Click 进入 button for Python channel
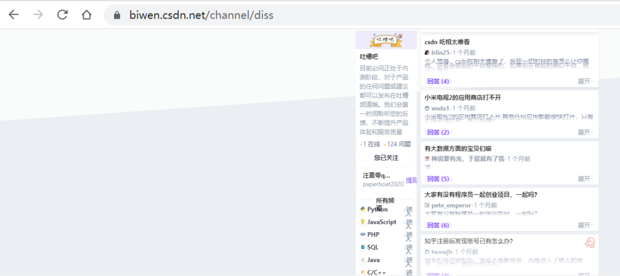The width and height of the screenshot is (620, 276). tap(409, 211)
